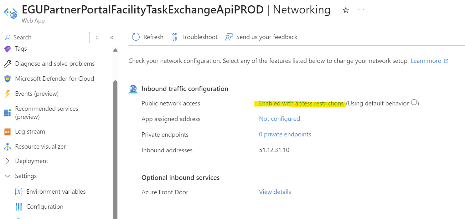Click the up-down arrows next to Search
465x219 pixels.
click(97, 38)
